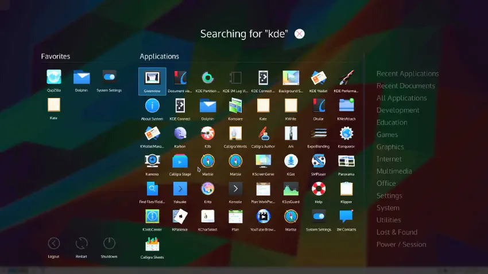Switch to the Education category
The width and height of the screenshot is (488, 274).
(392, 123)
